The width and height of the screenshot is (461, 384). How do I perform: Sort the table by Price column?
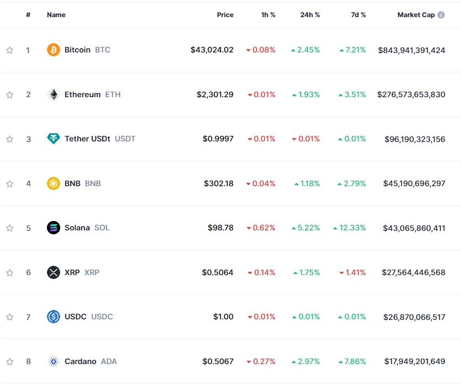pos(225,15)
